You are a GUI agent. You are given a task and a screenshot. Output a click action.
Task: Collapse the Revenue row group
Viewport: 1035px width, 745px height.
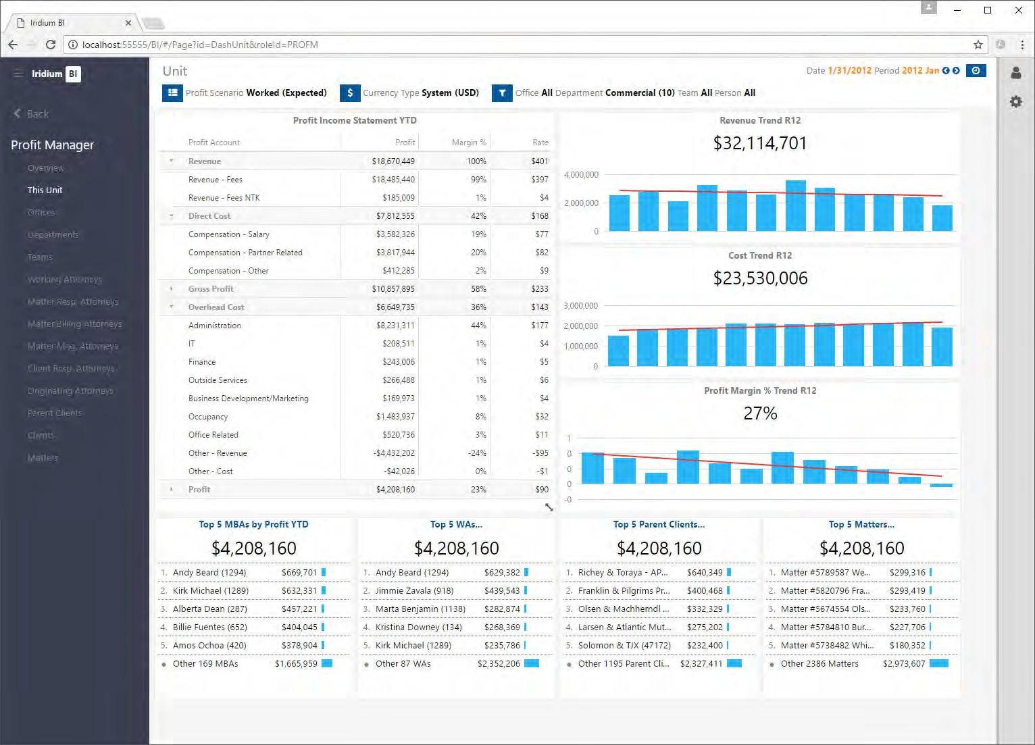coord(171,161)
